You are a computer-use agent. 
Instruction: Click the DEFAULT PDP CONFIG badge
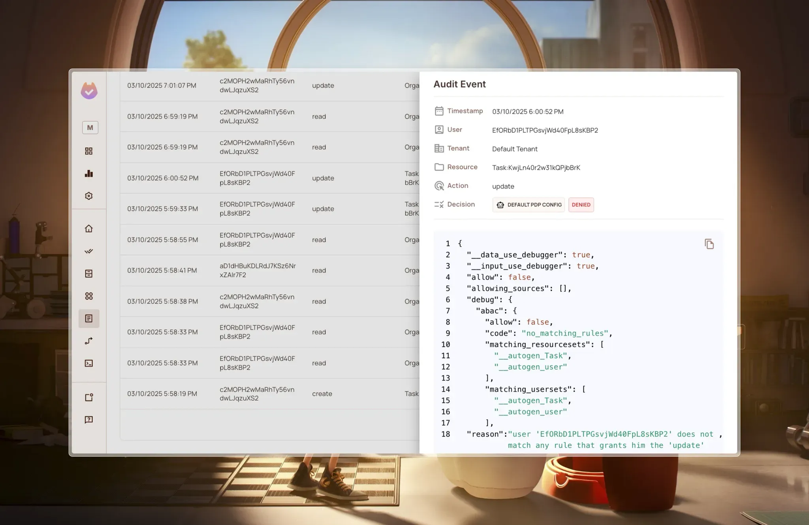tap(529, 205)
